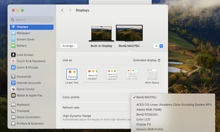Click the Touch ID fingerprint icon
The height and width of the screenshot is (132, 220).
pos(13,61)
